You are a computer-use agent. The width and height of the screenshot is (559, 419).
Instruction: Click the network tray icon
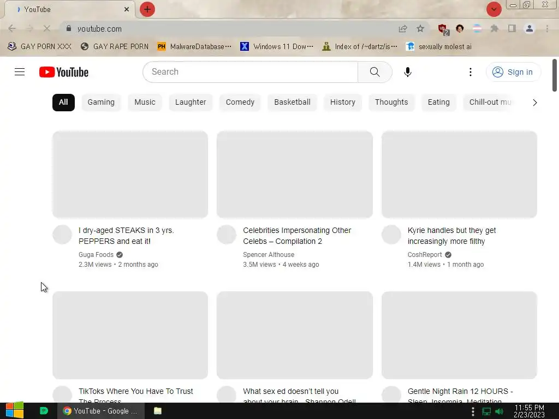[x=486, y=411]
